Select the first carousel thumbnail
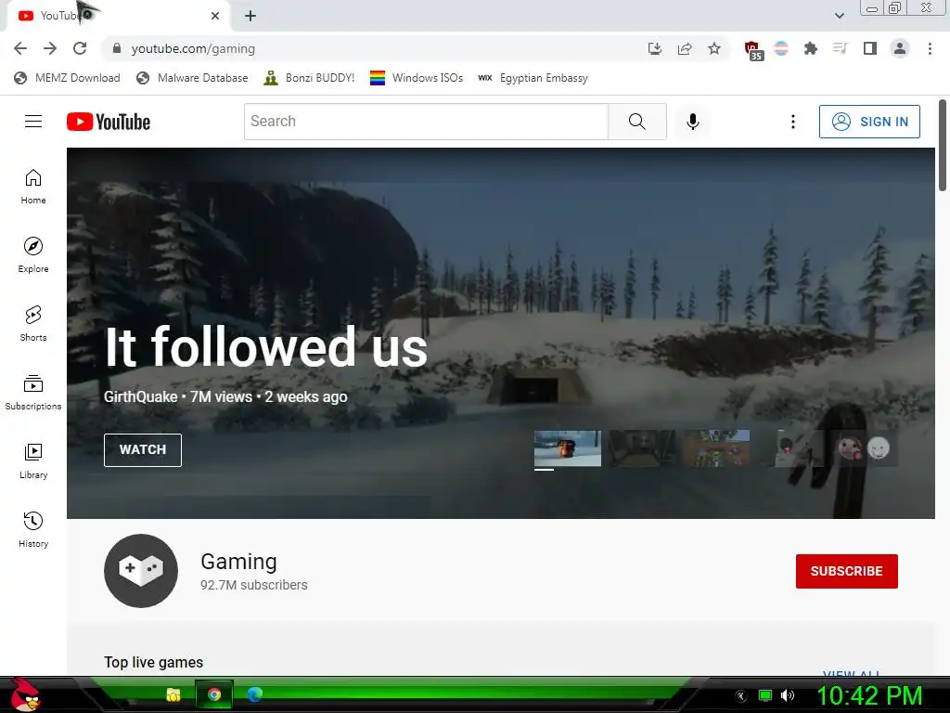This screenshot has height=713, width=950. coord(568,448)
